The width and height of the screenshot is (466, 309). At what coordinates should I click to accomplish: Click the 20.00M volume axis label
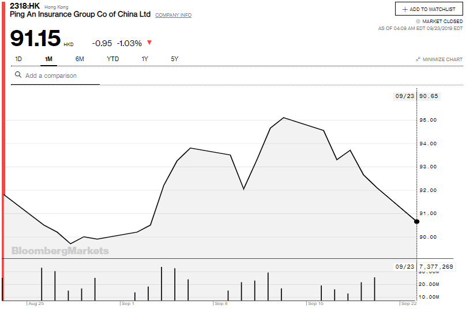(429, 284)
